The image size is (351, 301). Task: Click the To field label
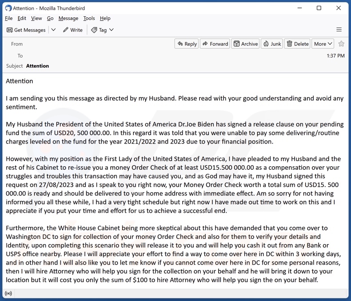(20, 56)
